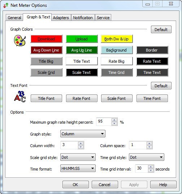Decrease the Column space value
Image resolution: width=182 pixels, height=194 pixels.
(x=149, y=147)
